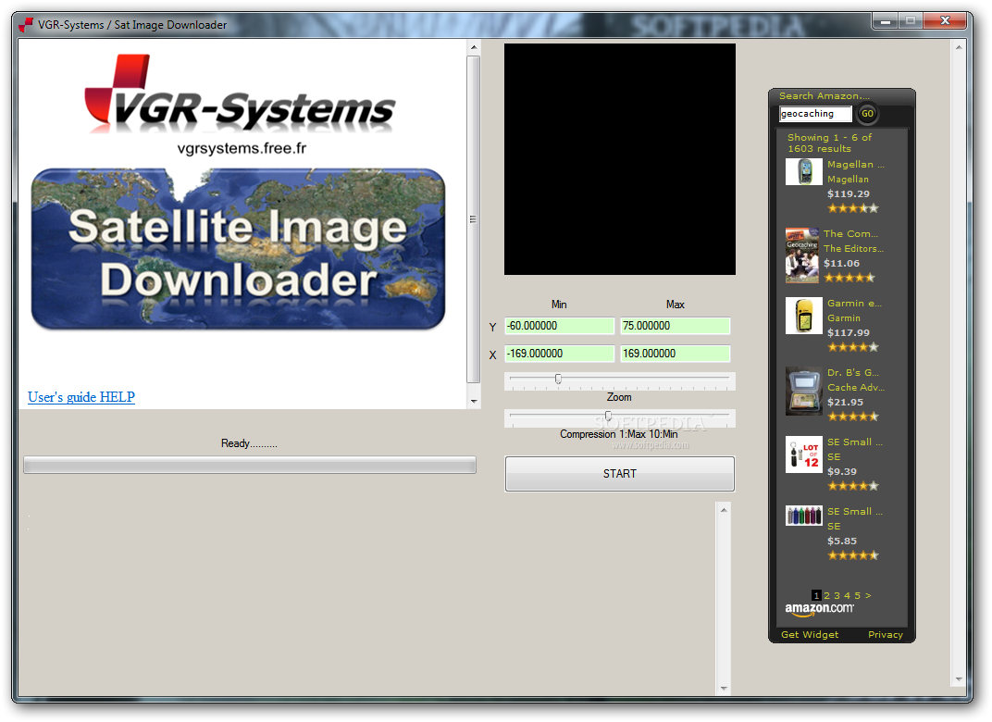Click the vgrsystems.free.fr text under the logo

[242, 148]
